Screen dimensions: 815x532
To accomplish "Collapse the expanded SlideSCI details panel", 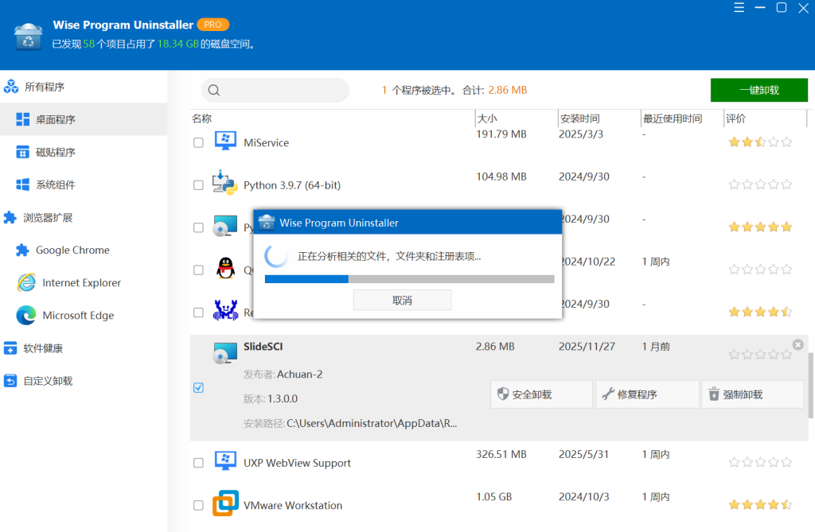I will point(797,344).
